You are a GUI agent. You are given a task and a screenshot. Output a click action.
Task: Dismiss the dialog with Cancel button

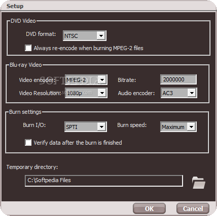tap(193, 208)
